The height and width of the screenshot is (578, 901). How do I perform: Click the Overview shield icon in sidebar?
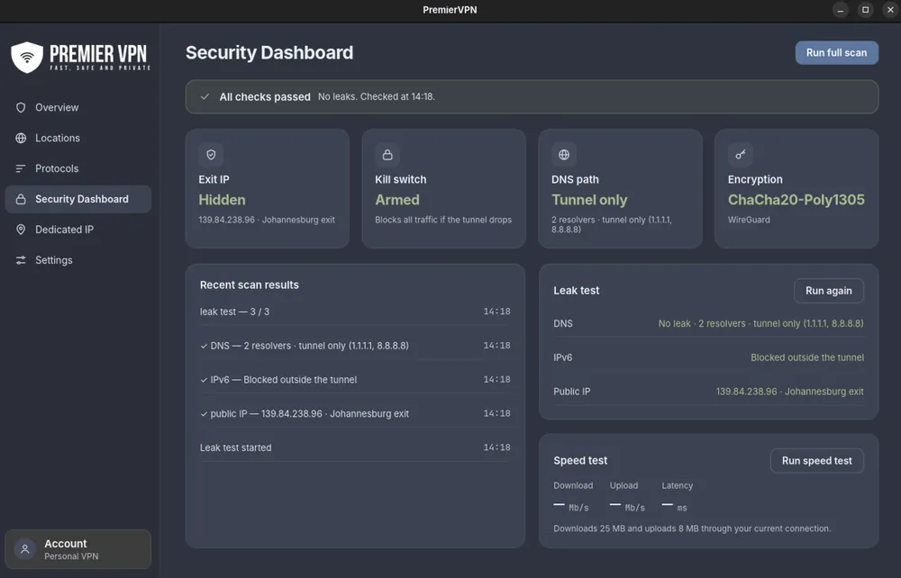tap(21, 107)
